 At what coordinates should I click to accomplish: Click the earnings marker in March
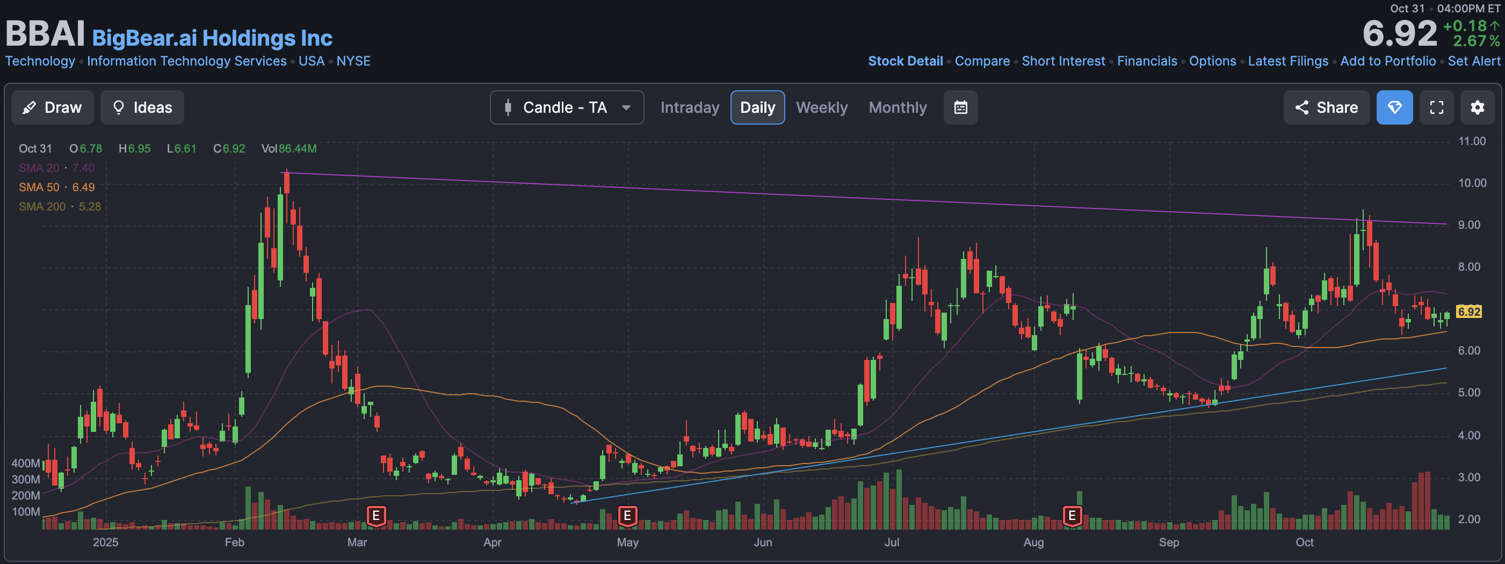click(x=376, y=516)
